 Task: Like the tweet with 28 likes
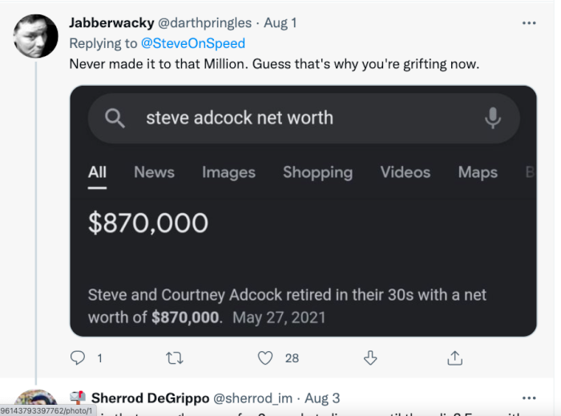coord(265,358)
